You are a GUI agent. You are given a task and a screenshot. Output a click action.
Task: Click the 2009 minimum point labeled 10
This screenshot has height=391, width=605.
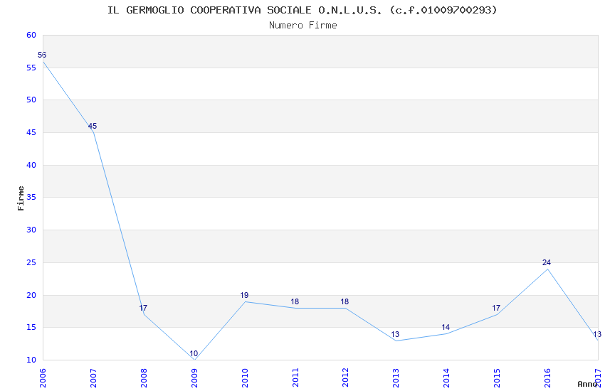194,360
